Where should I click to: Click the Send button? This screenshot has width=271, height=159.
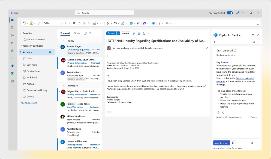(x=112, y=33)
